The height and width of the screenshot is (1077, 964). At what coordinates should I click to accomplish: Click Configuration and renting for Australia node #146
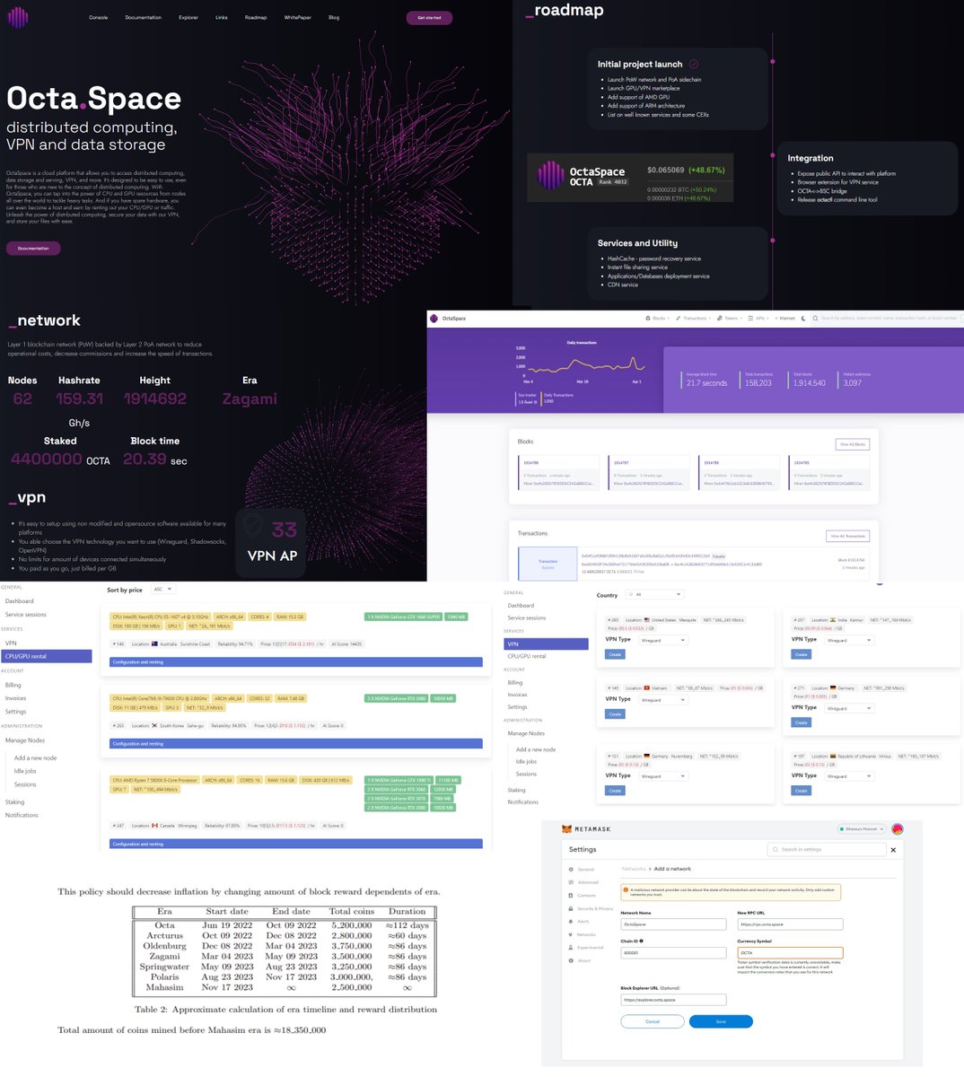click(296, 661)
